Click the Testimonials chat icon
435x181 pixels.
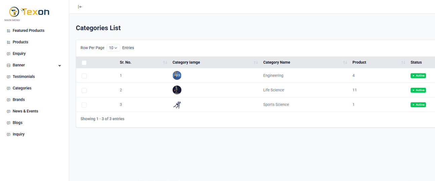coord(8,77)
